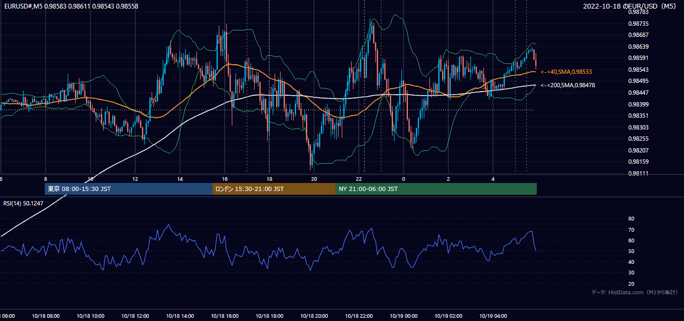The image size is (684, 321).
Task: Click price axis value 0.98783
Action: click(x=638, y=12)
